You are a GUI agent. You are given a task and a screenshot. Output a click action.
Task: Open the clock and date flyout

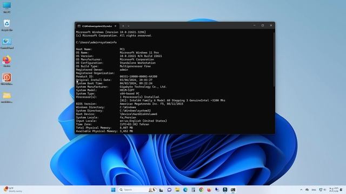coord(334,190)
